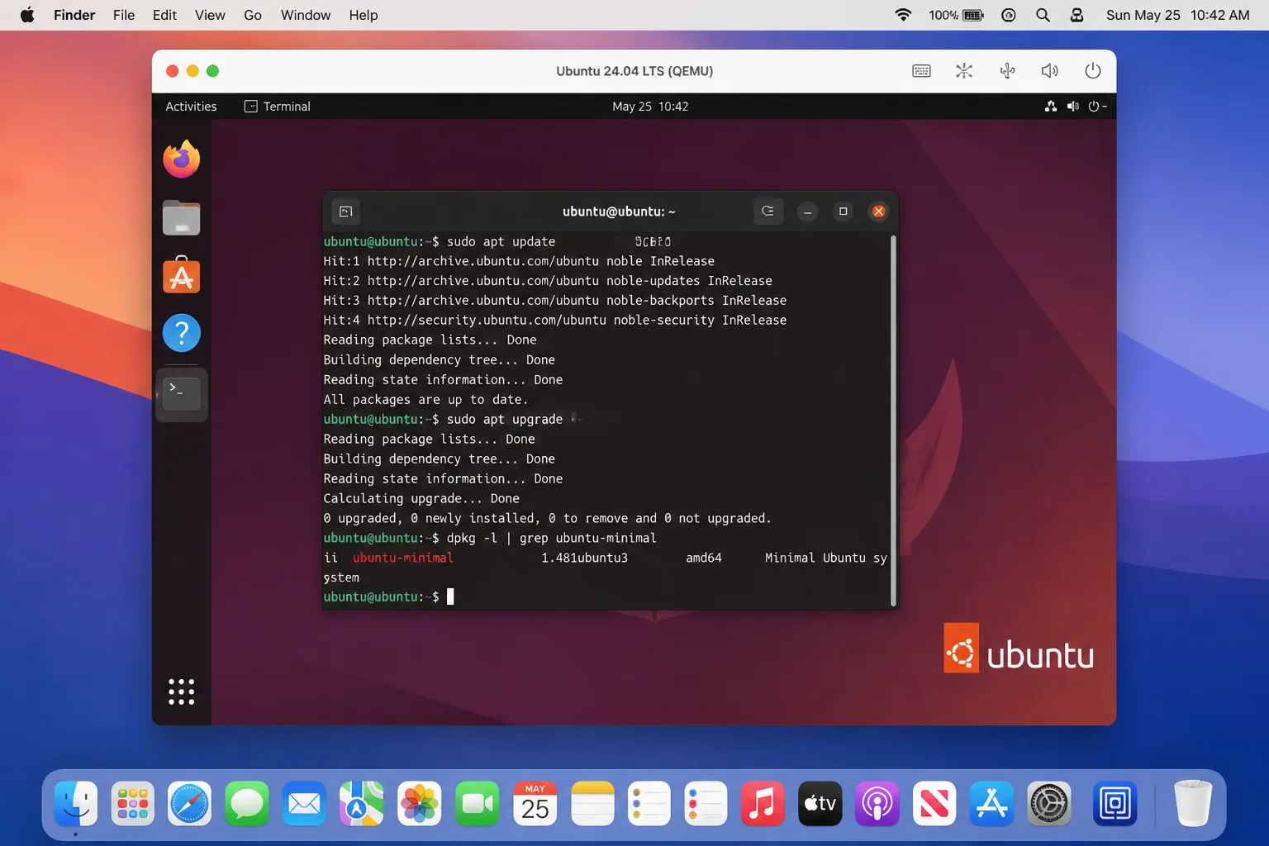Viewport: 1269px width, 846px height.
Task: Launch Safari from the Dock
Action: (190, 803)
